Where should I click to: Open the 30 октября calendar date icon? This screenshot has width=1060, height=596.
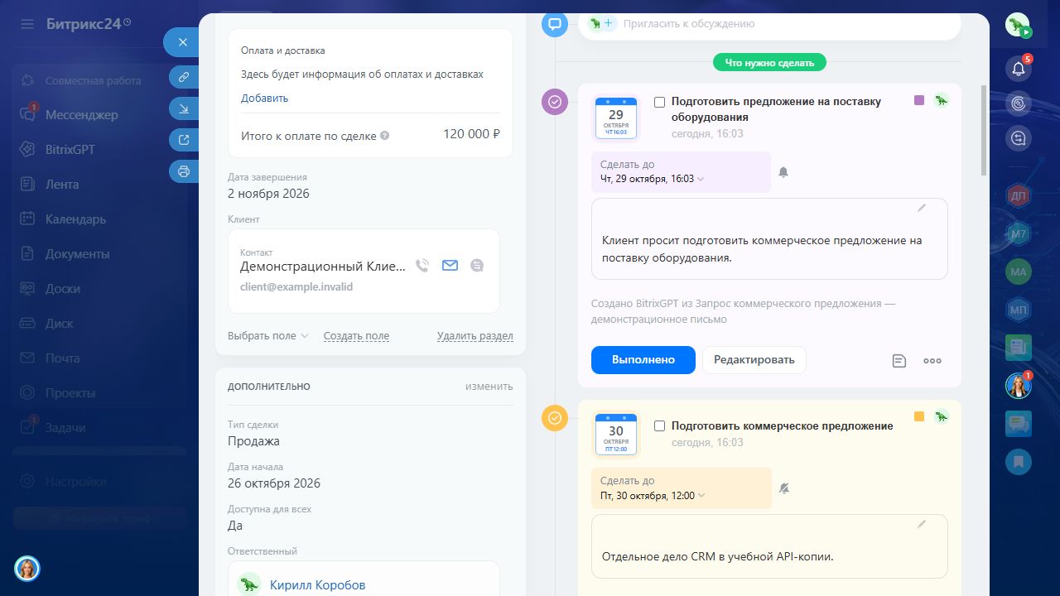click(616, 434)
